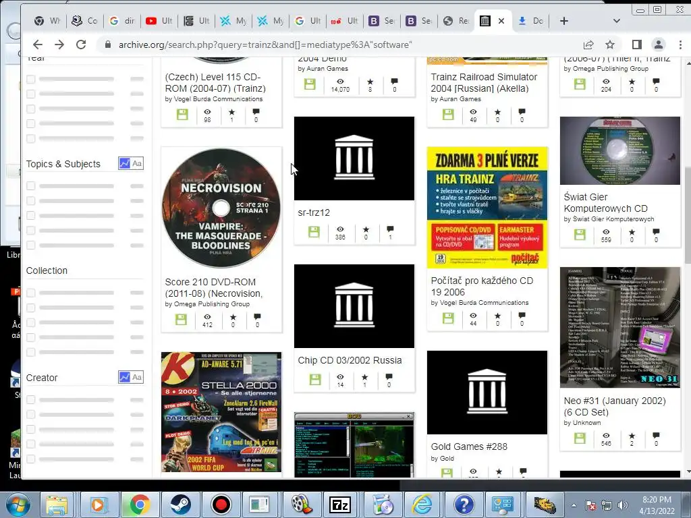This screenshot has width=691, height=518.
Task: Switch to the GitHub tab labeled Co
Action: click(x=84, y=21)
